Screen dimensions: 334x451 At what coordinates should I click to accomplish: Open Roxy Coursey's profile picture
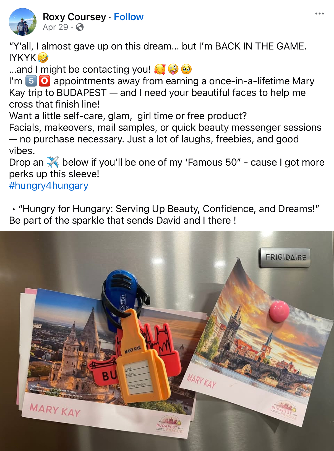coord(23,22)
